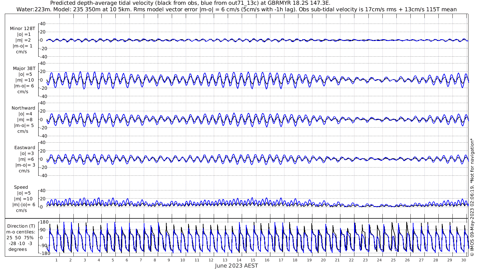
Task: Click the 'June 2023 AEST' axis title
Action: point(237,265)
